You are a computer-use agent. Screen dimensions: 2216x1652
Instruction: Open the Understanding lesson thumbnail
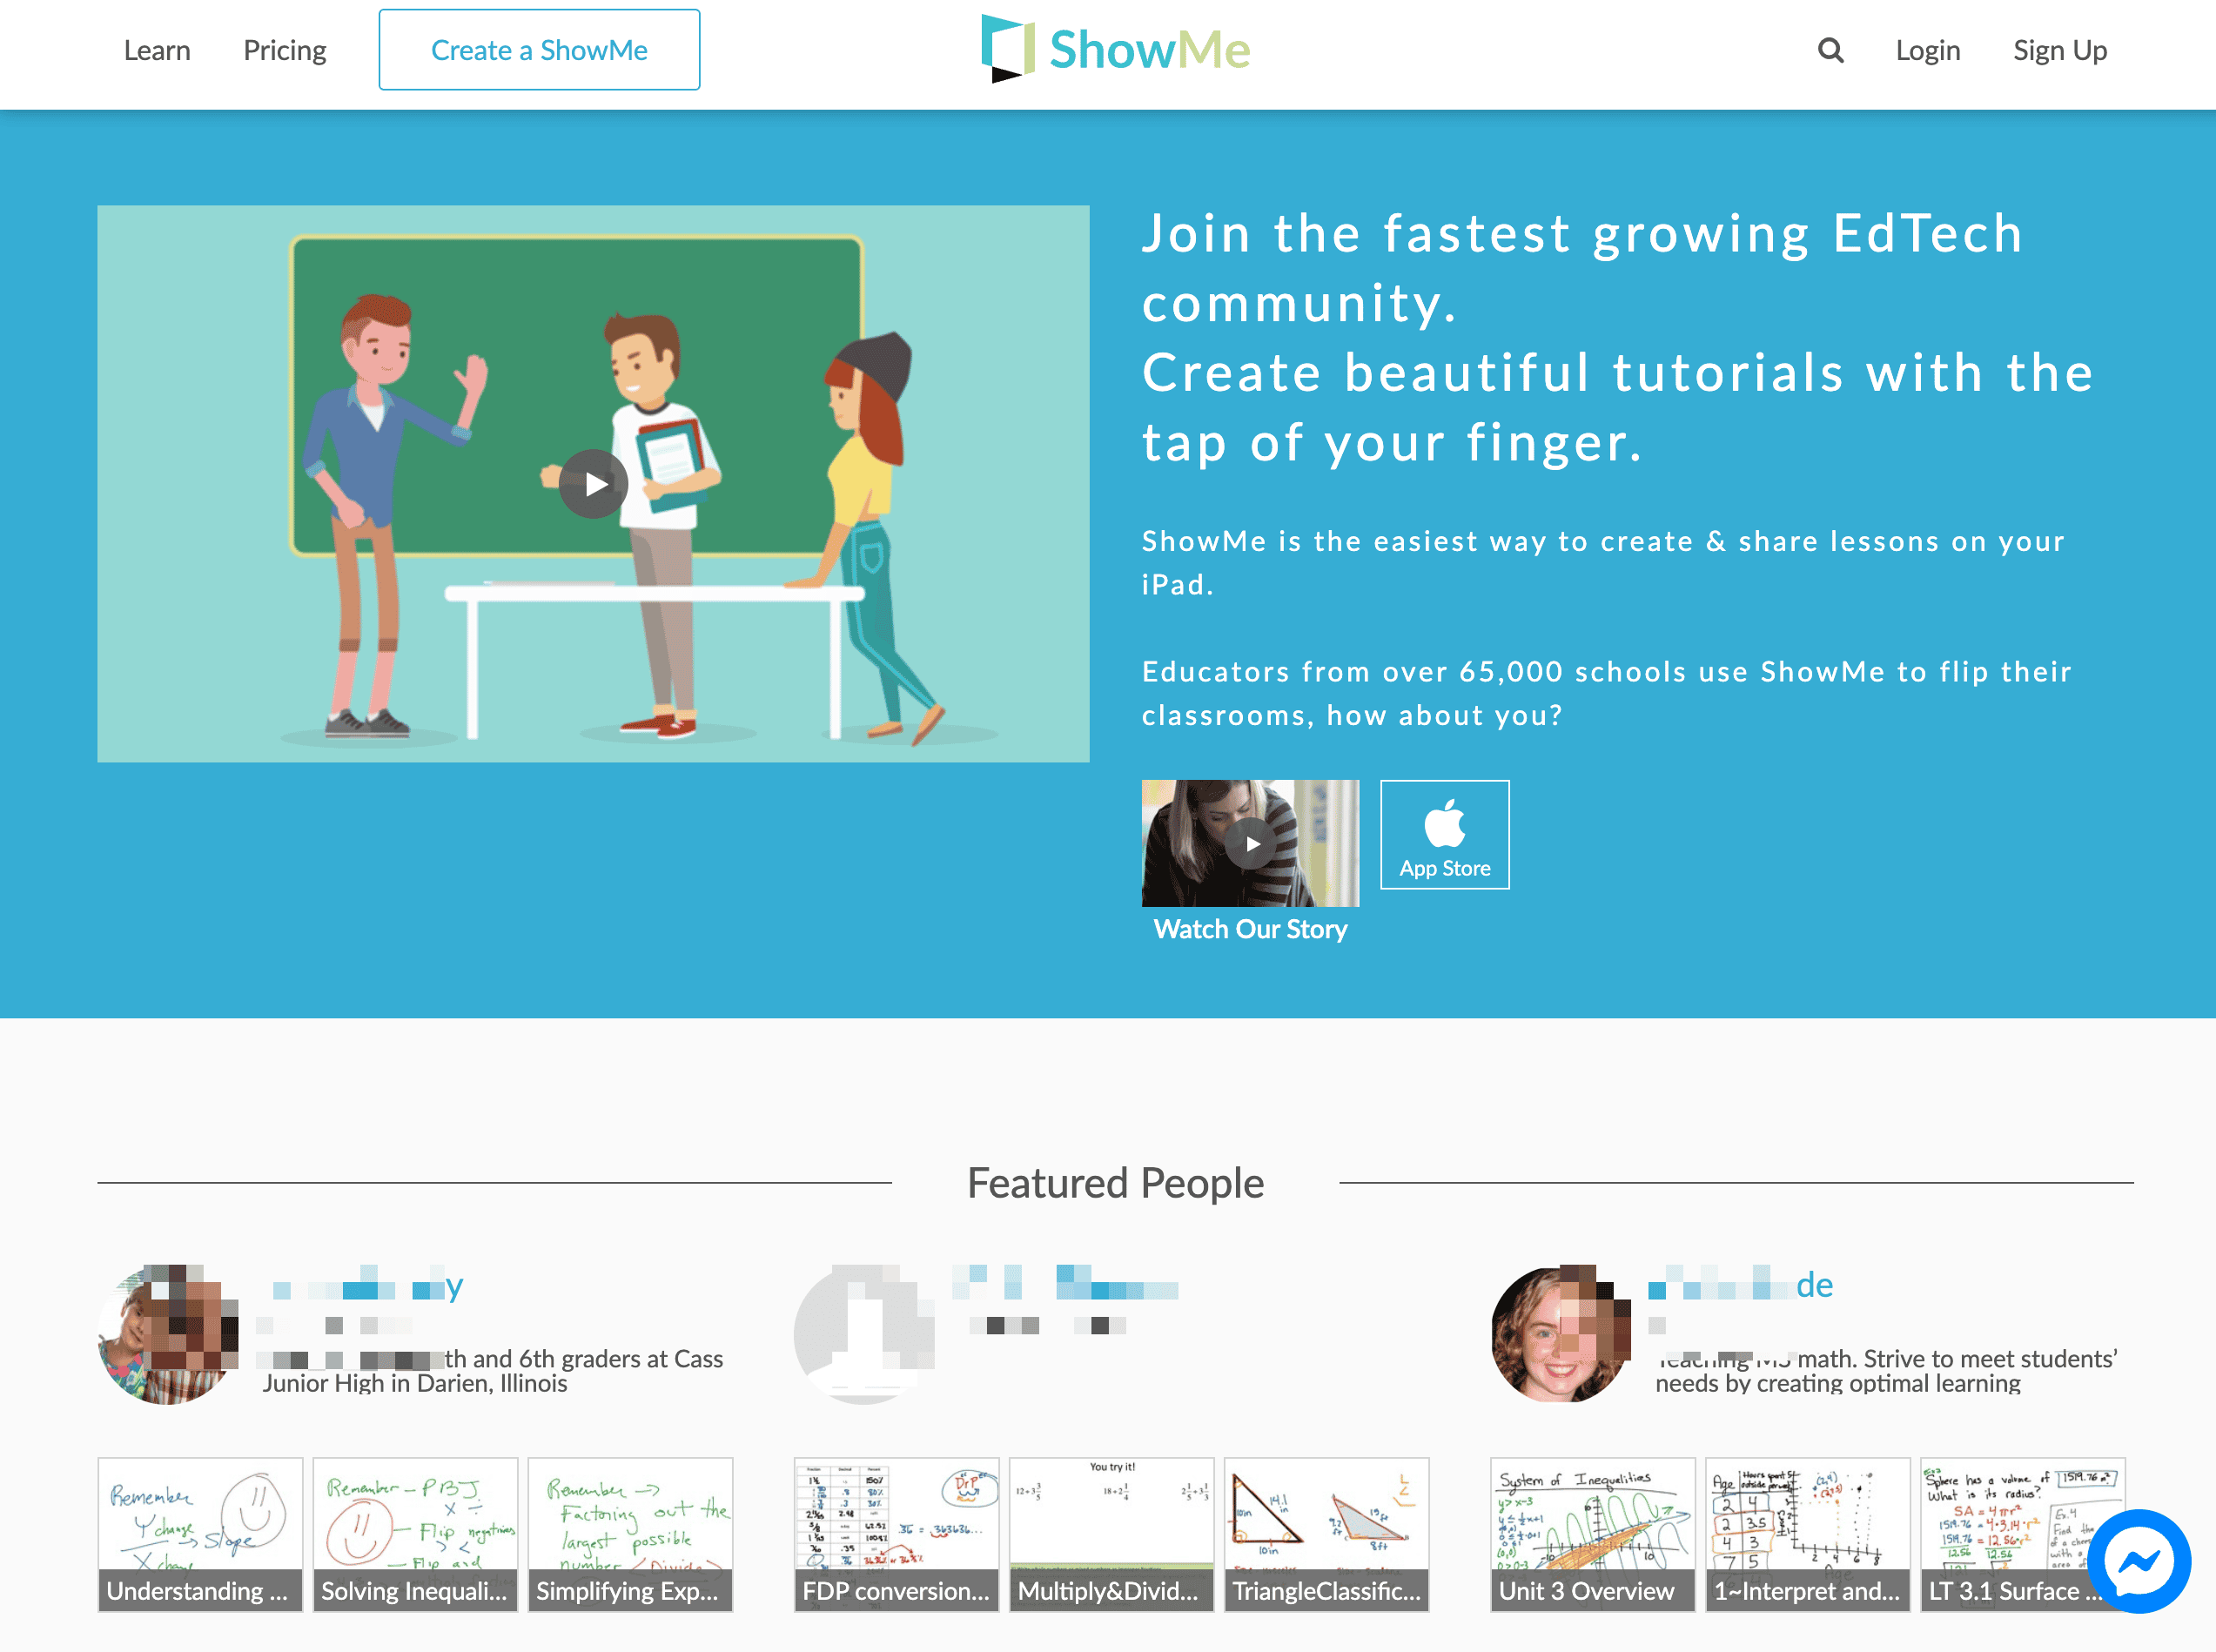click(x=200, y=1534)
